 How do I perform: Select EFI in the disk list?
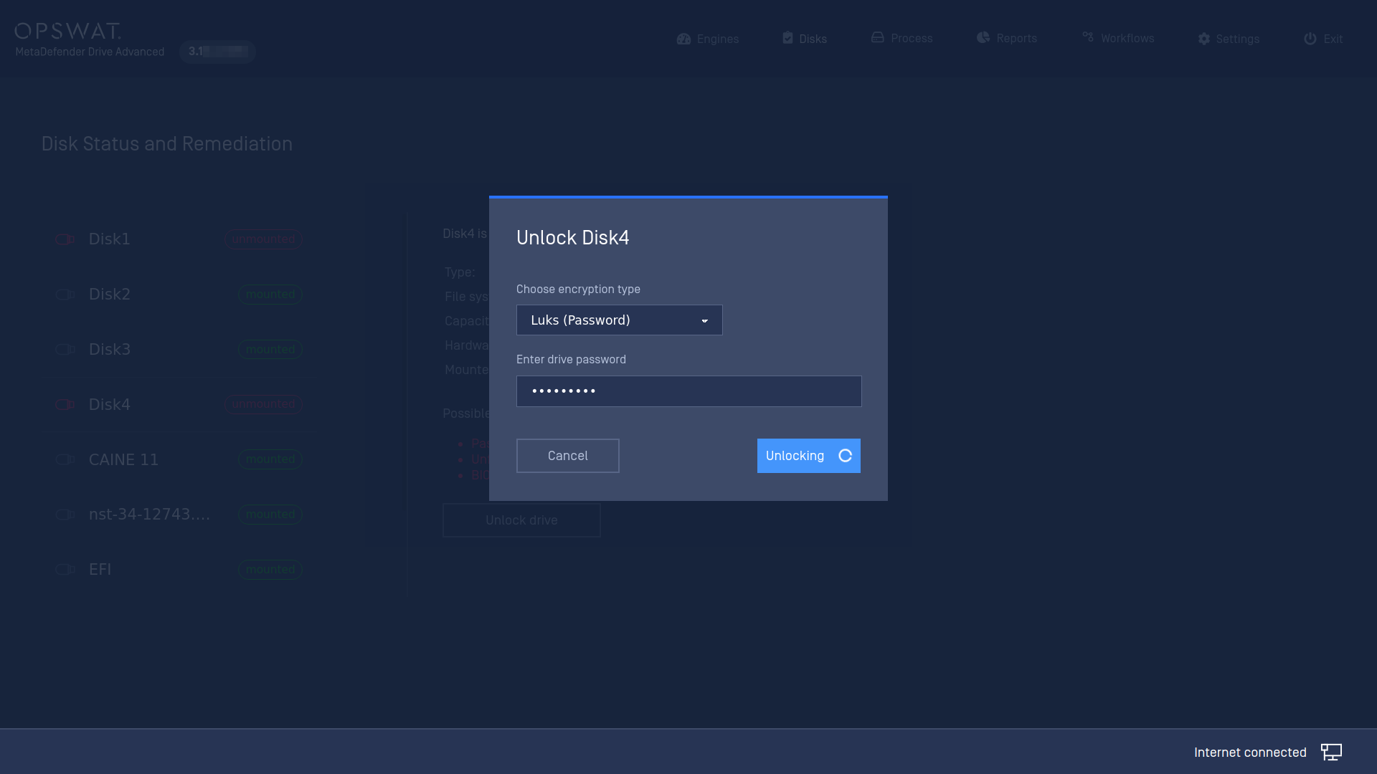click(179, 570)
